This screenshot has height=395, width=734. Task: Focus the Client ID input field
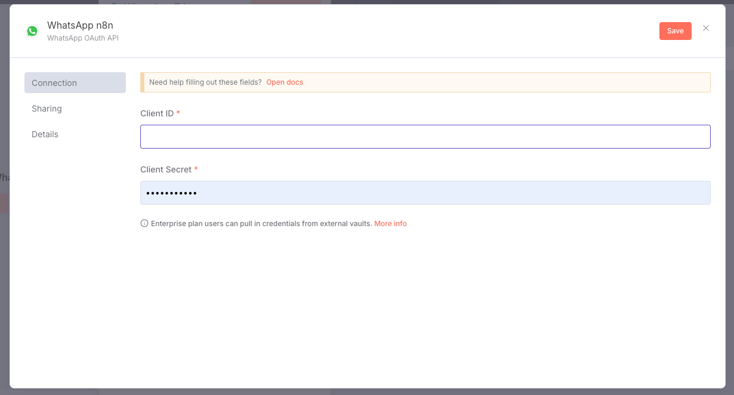pyautogui.click(x=425, y=137)
